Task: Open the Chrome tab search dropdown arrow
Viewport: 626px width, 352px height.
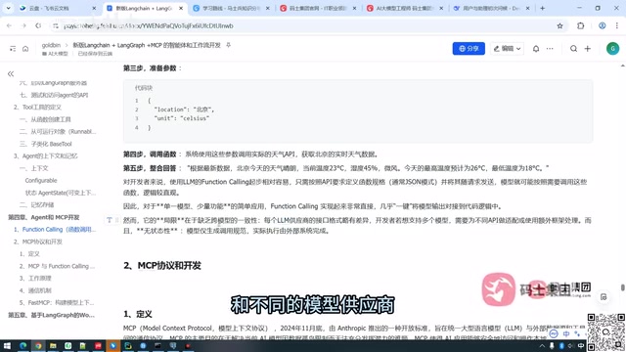Action: (x=8, y=8)
